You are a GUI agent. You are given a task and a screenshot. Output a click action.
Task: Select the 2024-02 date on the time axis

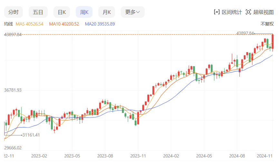click(x=171, y=156)
